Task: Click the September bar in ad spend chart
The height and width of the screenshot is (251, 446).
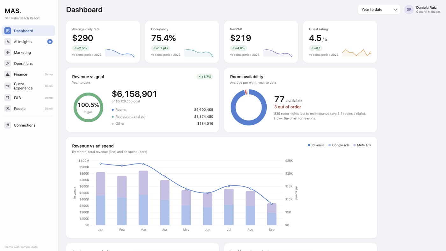Action: 272,214
